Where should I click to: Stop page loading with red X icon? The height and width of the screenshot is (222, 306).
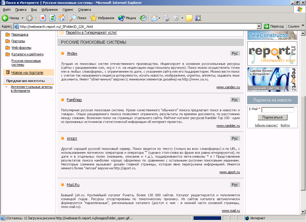(43, 18)
